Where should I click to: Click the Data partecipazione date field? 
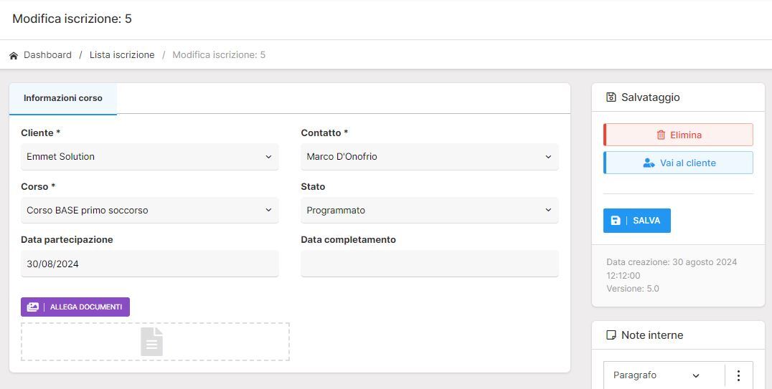(x=149, y=264)
